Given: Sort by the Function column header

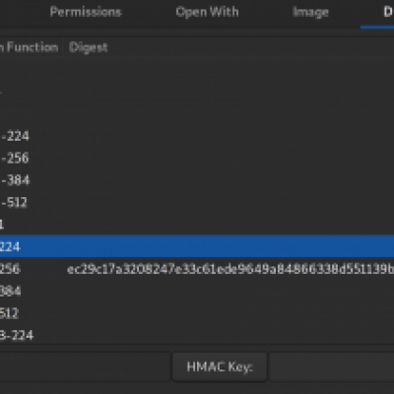Looking at the screenshot, I should coord(31,47).
